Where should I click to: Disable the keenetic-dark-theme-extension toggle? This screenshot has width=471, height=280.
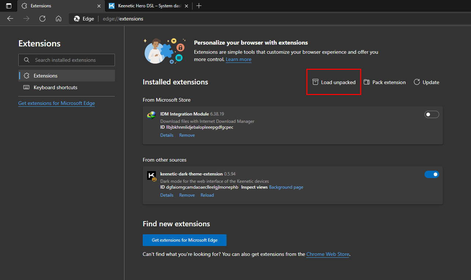pyautogui.click(x=432, y=174)
